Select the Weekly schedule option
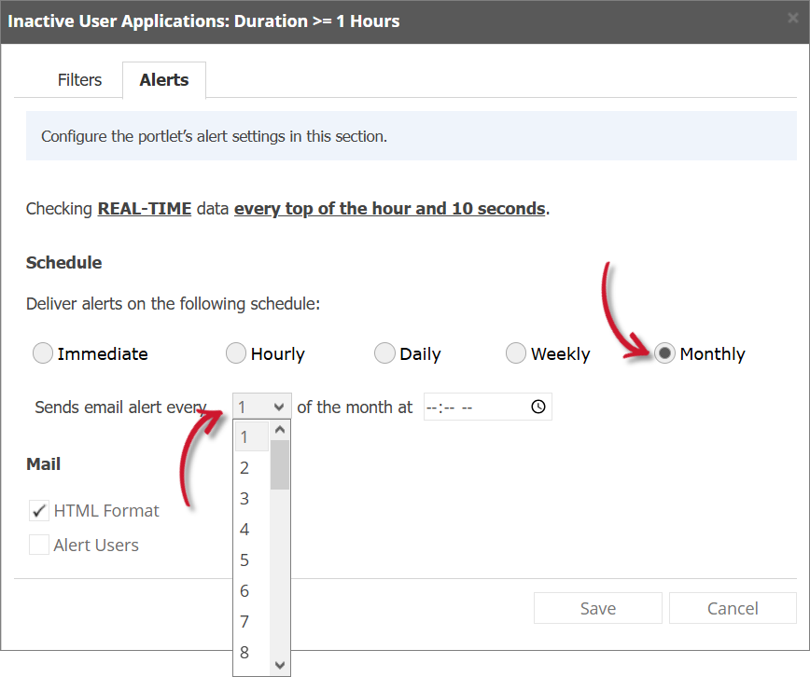810x677 pixels. click(516, 353)
